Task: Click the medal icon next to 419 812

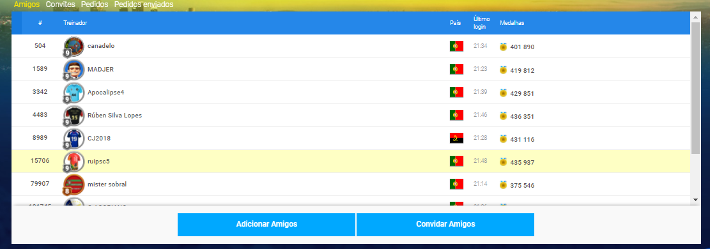Action: (x=503, y=70)
